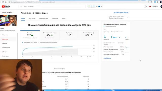Click the Источники трафика label
162x91 pixels.
(x=59, y=69)
